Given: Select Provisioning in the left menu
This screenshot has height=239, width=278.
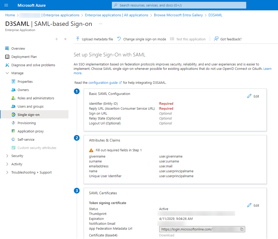Looking at the screenshot, I should (x=27, y=123).
